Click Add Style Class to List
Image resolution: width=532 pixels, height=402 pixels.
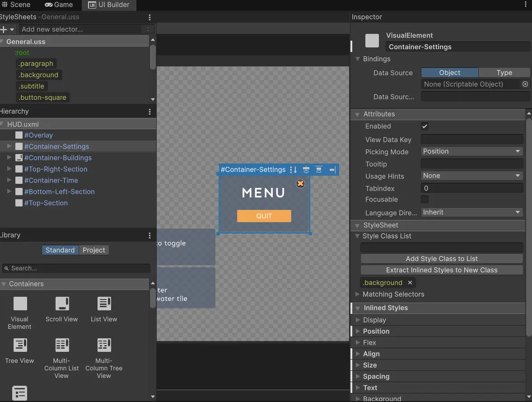coord(441,258)
